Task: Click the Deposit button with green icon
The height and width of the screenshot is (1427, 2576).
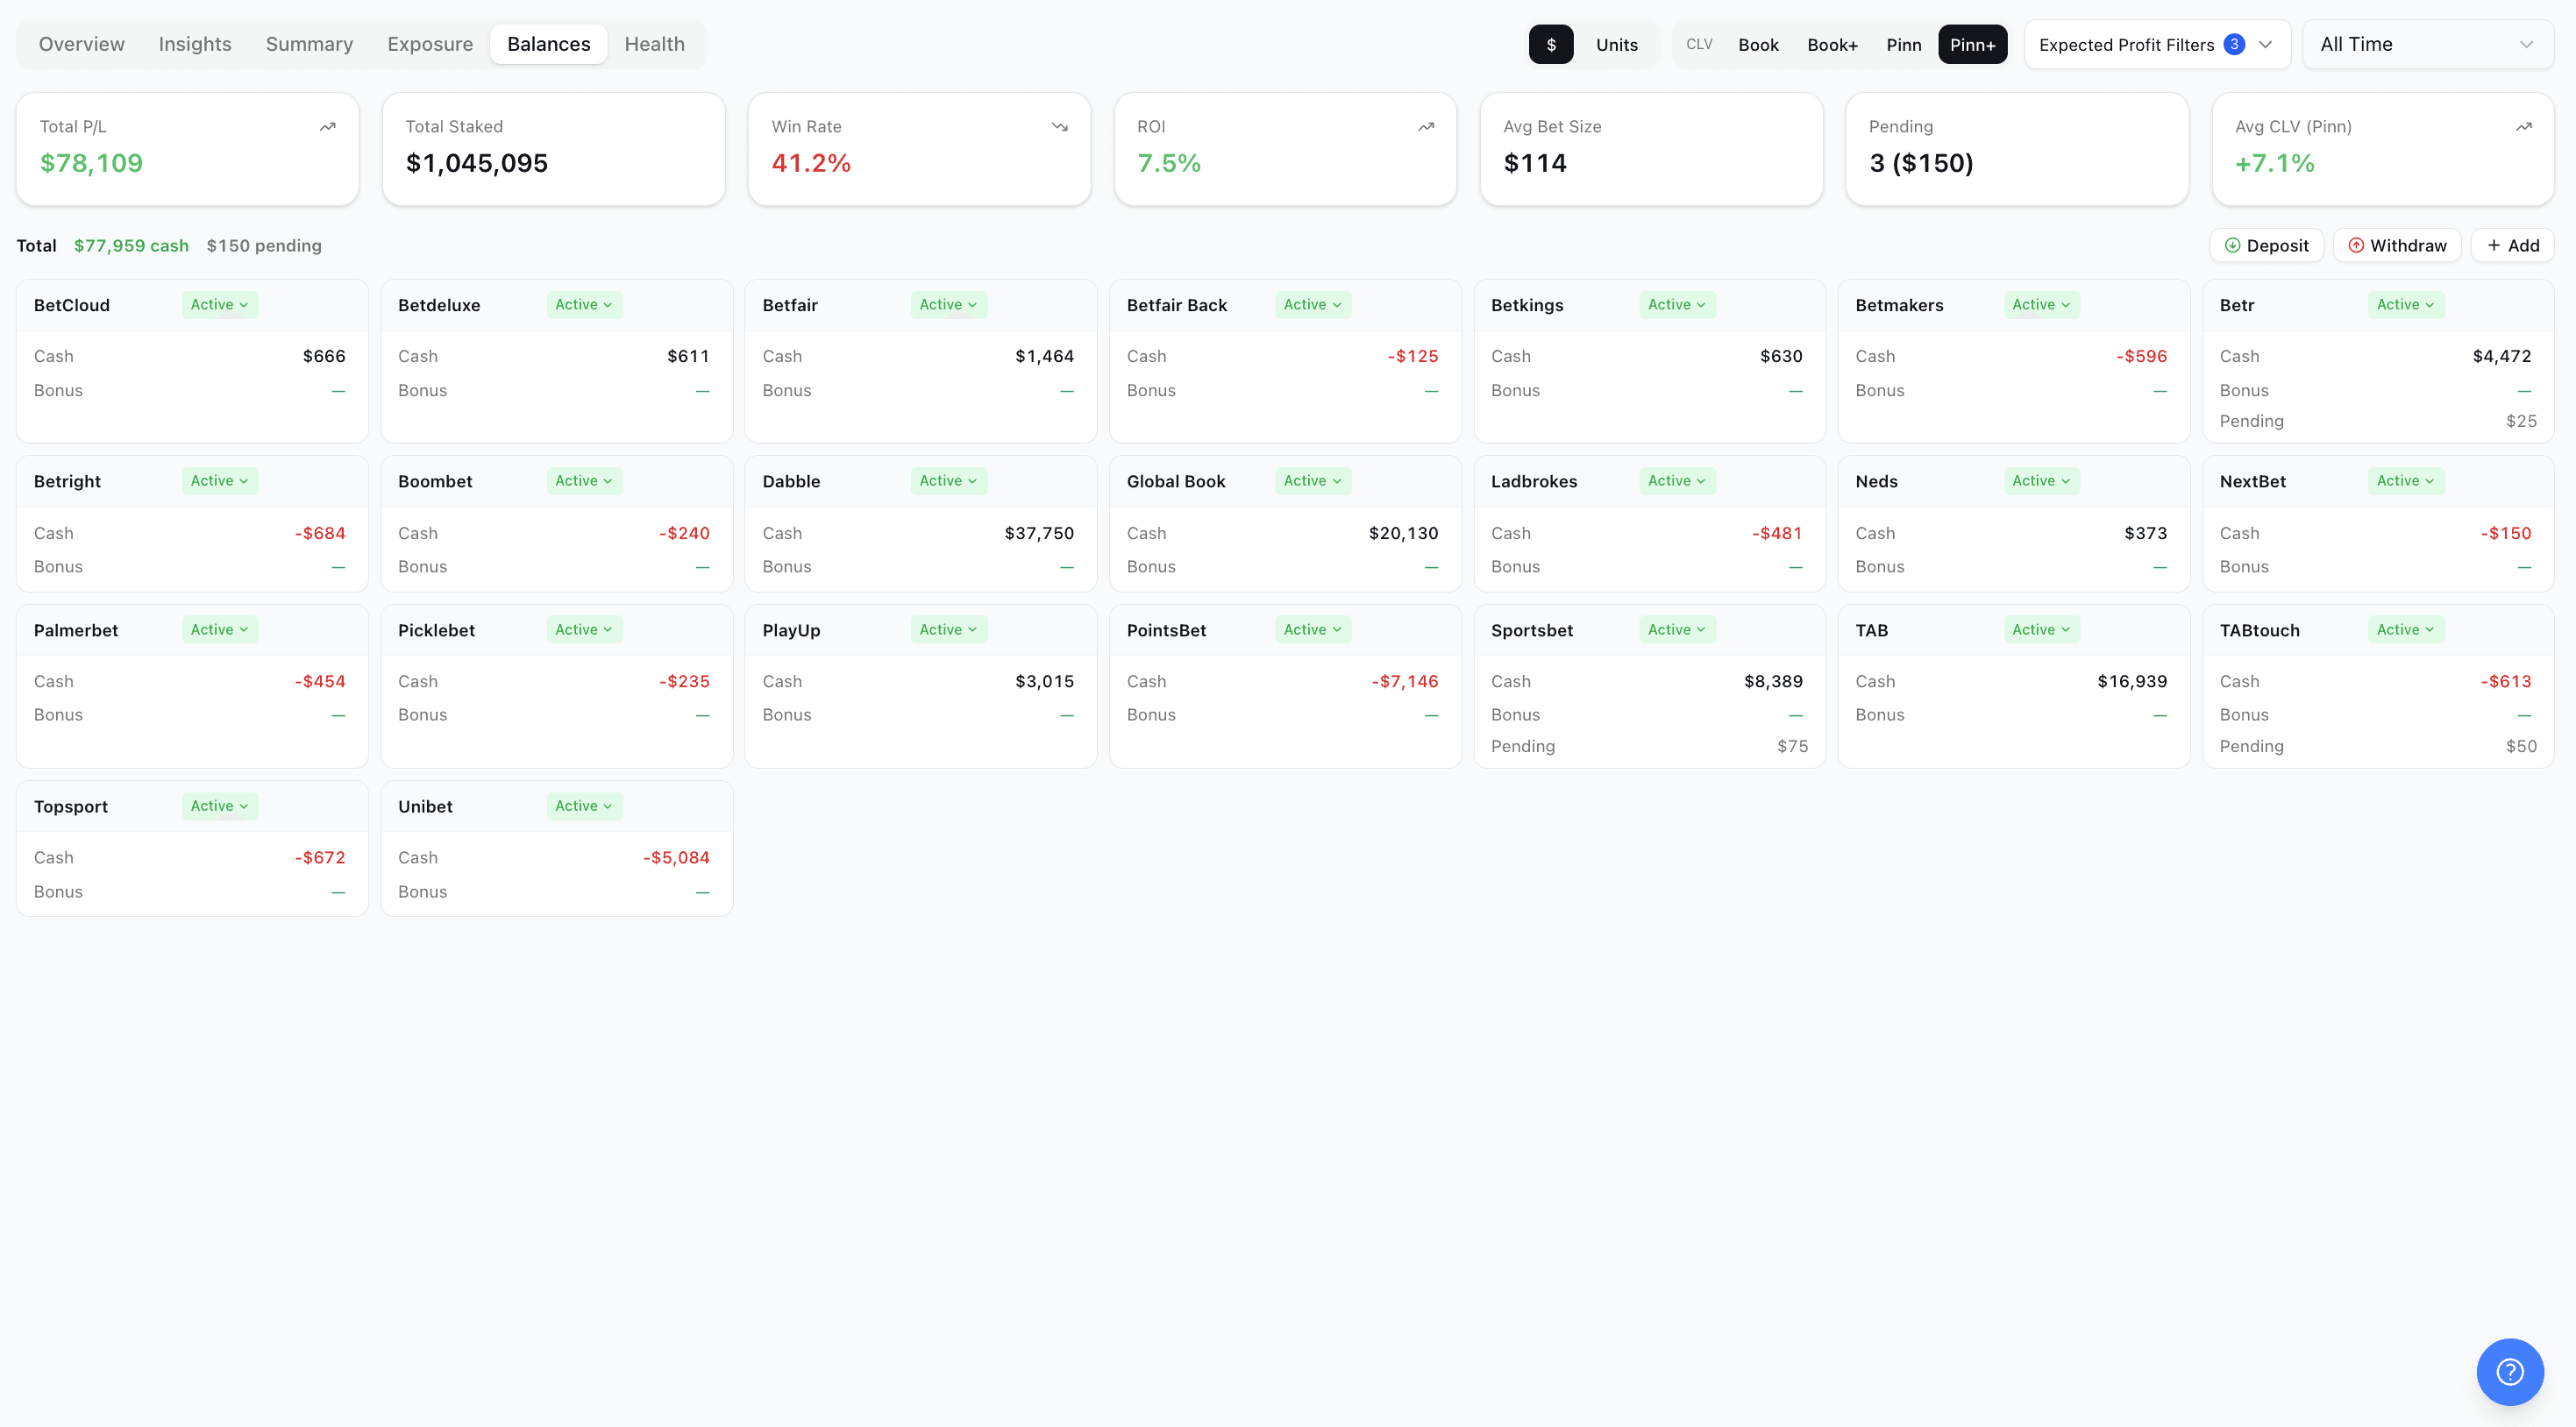Action: tap(2265, 245)
